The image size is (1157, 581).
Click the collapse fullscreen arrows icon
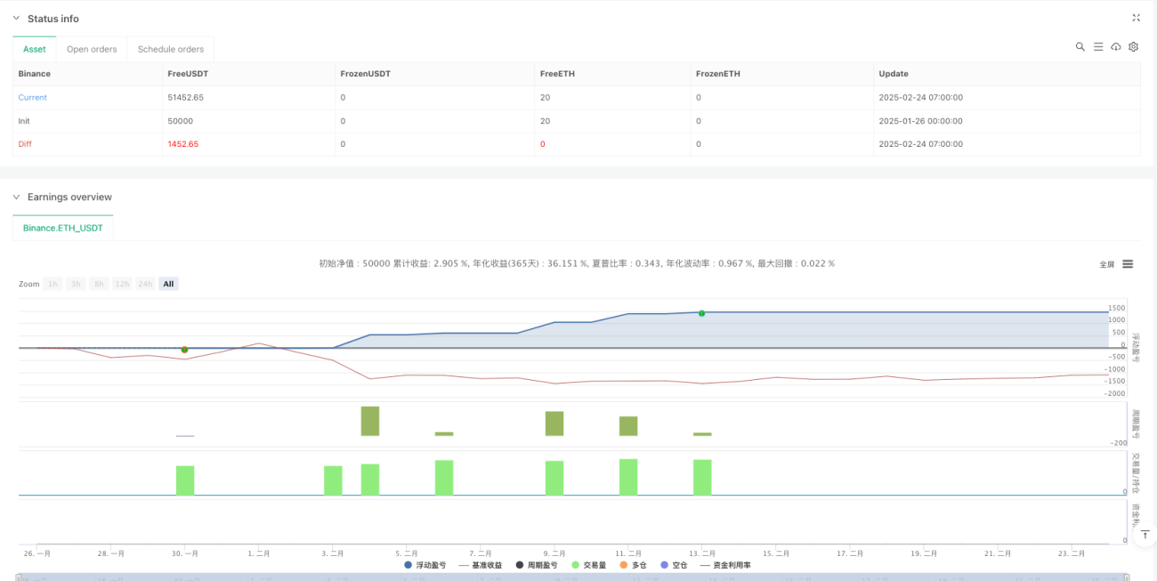[1136, 18]
